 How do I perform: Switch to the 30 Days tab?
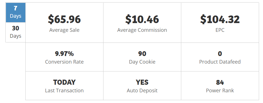[16, 32]
